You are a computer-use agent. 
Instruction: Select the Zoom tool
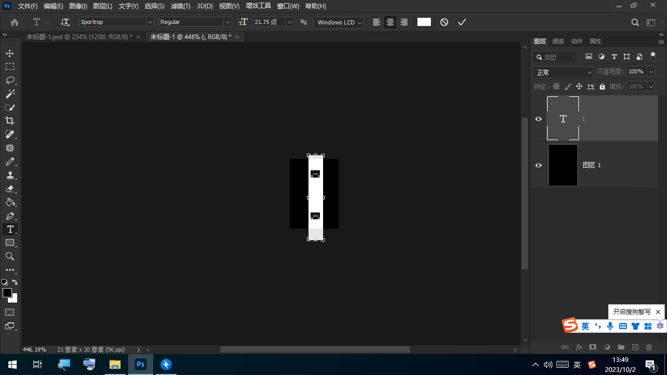click(10, 256)
